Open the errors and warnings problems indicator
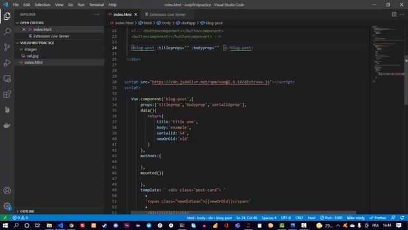The image size is (408, 230). point(20,218)
